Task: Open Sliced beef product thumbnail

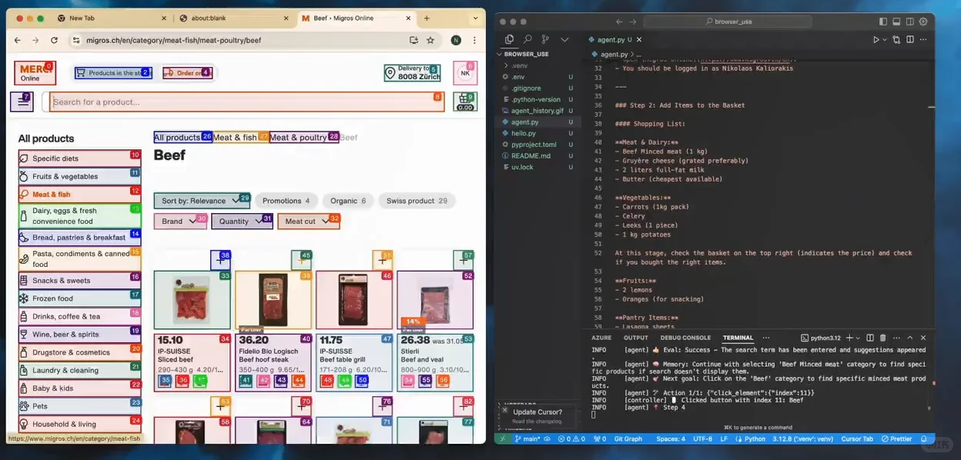Action: click(192, 300)
